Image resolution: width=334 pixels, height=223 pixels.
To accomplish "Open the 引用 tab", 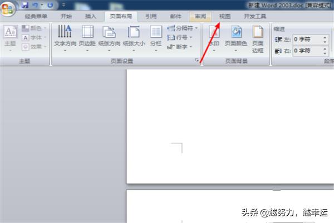I will (x=151, y=16).
